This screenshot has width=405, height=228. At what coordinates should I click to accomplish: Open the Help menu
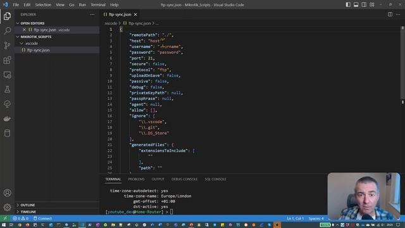(114, 4)
